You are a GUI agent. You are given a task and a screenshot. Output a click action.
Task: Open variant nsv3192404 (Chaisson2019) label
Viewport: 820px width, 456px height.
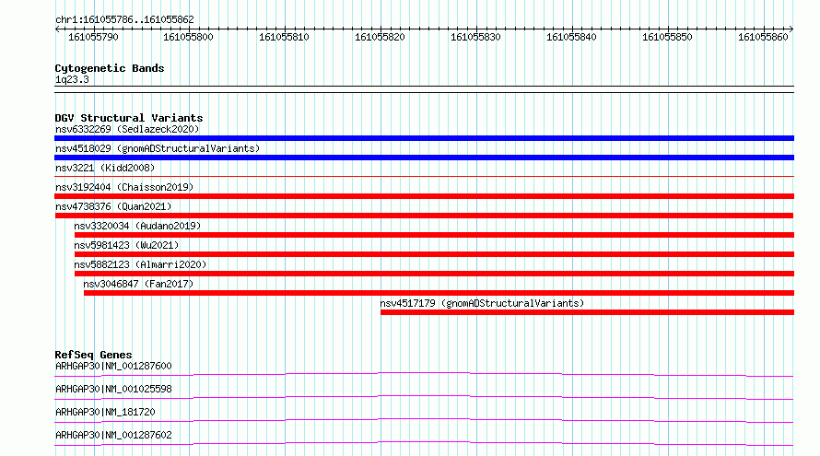[124, 187]
